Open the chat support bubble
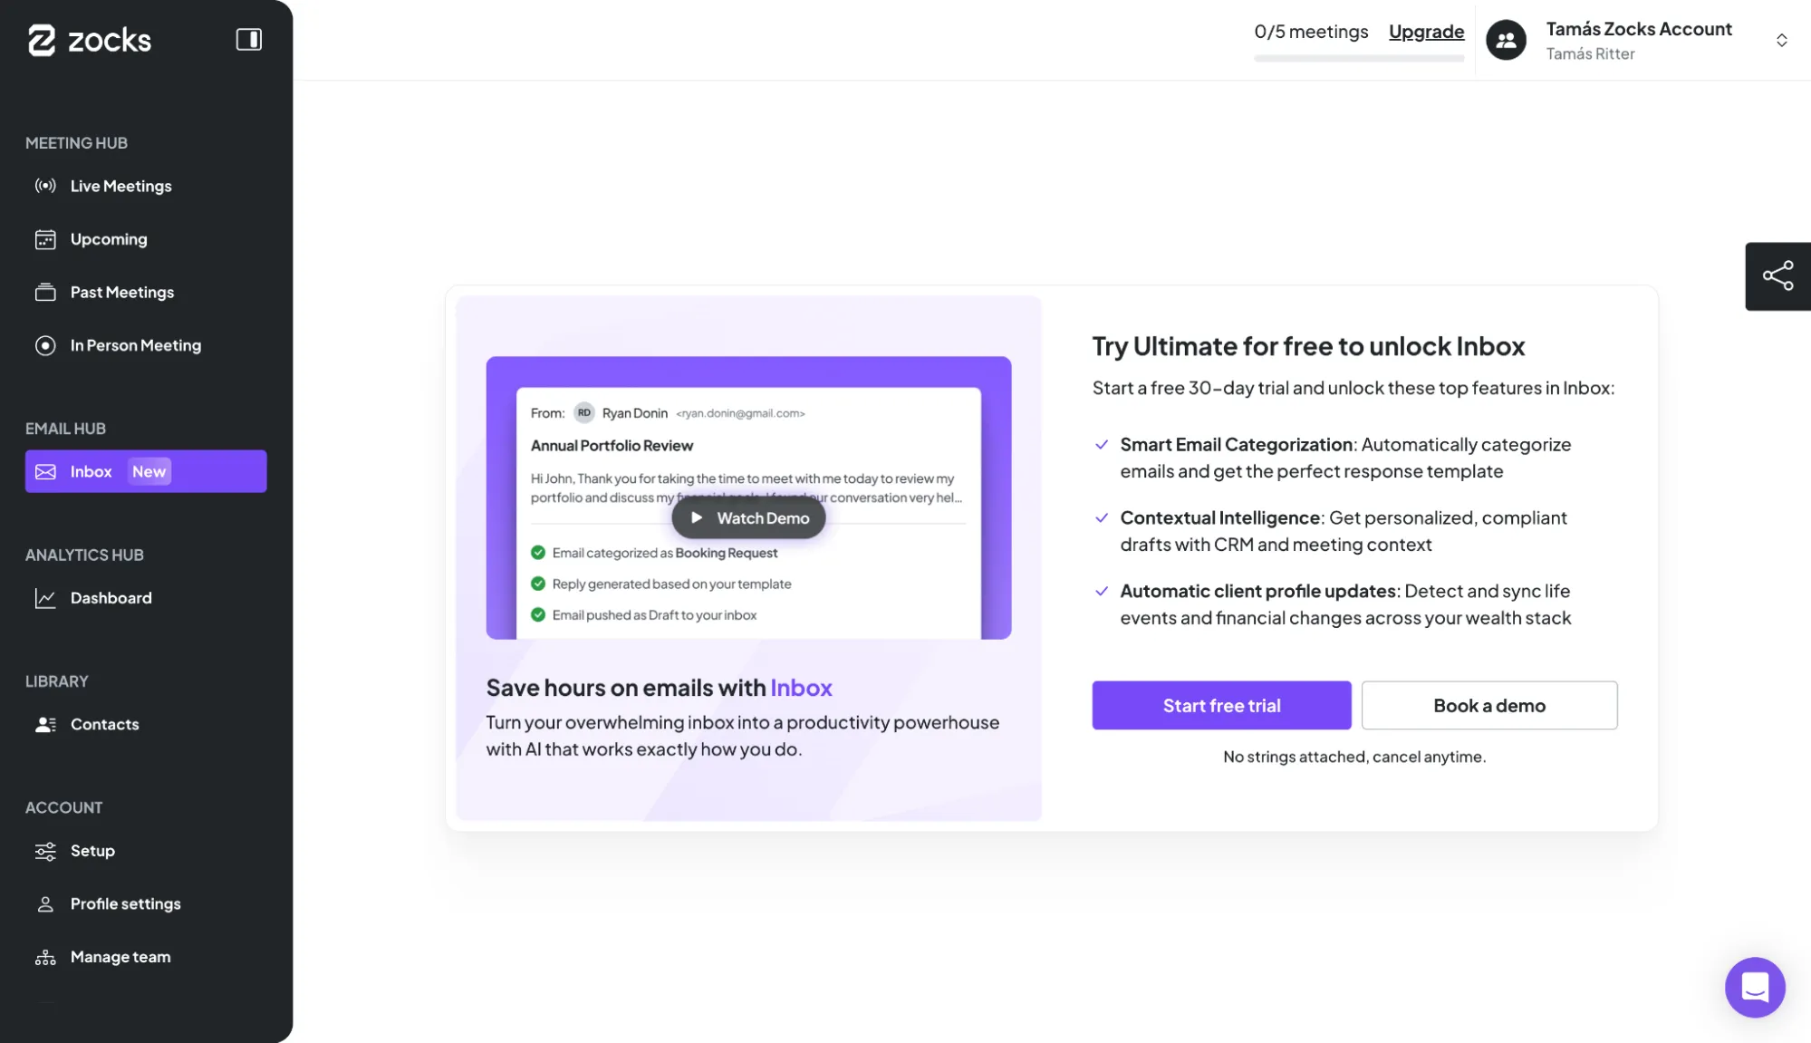The height and width of the screenshot is (1043, 1811). coord(1754,987)
